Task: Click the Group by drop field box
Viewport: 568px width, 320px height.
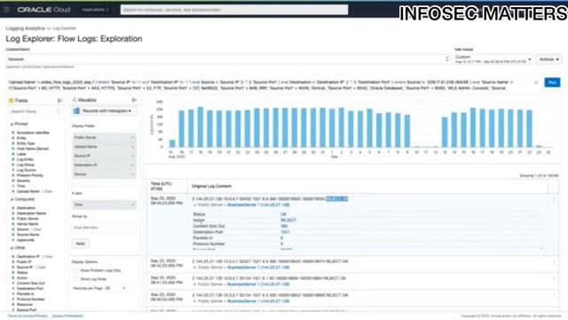Action: (x=105, y=228)
